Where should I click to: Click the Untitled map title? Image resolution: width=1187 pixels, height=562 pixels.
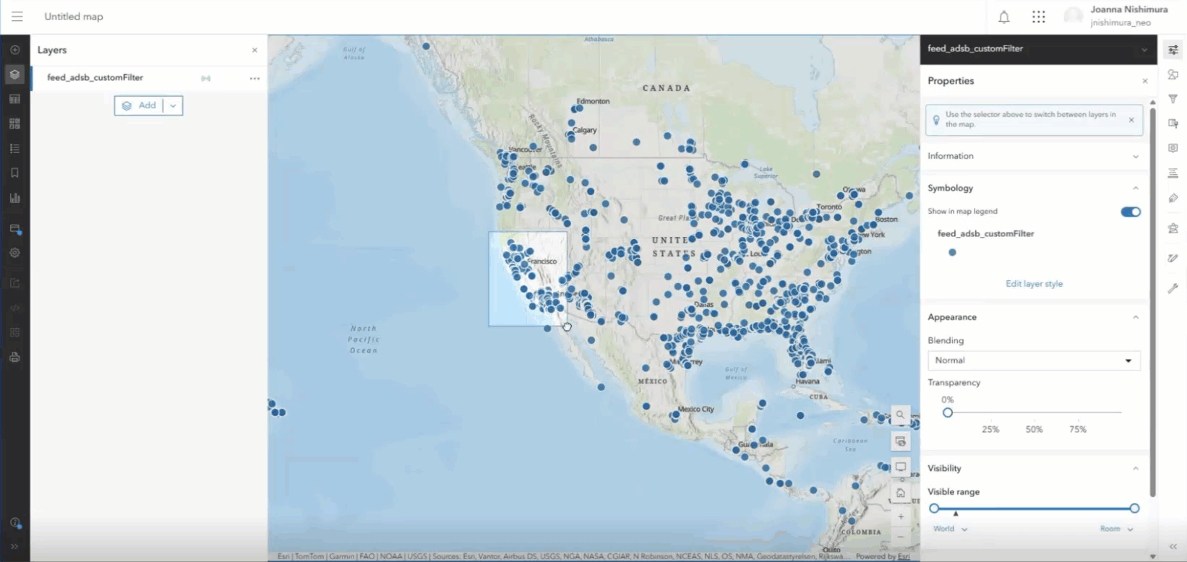click(x=74, y=17)
